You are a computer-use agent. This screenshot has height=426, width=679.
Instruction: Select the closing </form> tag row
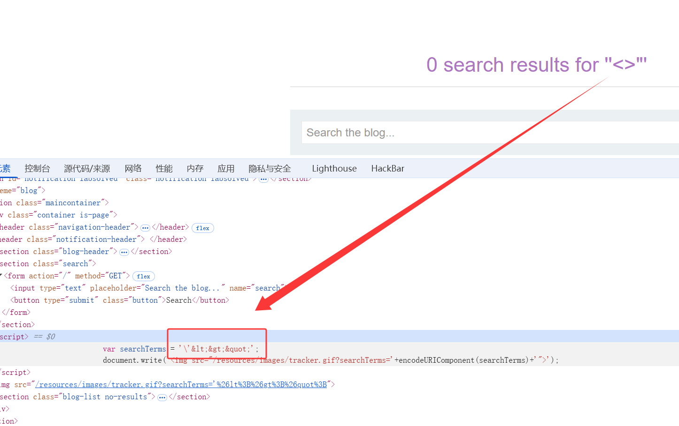pos(16,312)
